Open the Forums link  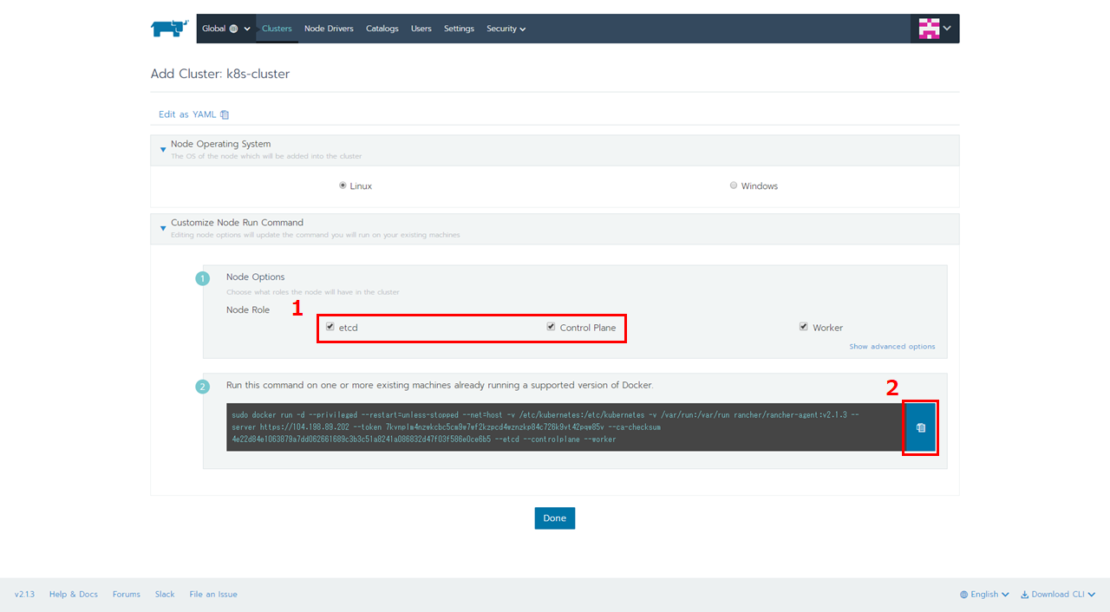point(127,595)
